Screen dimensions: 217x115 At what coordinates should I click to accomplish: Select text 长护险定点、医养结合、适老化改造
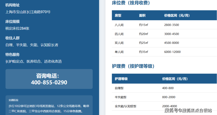(34, 61)
